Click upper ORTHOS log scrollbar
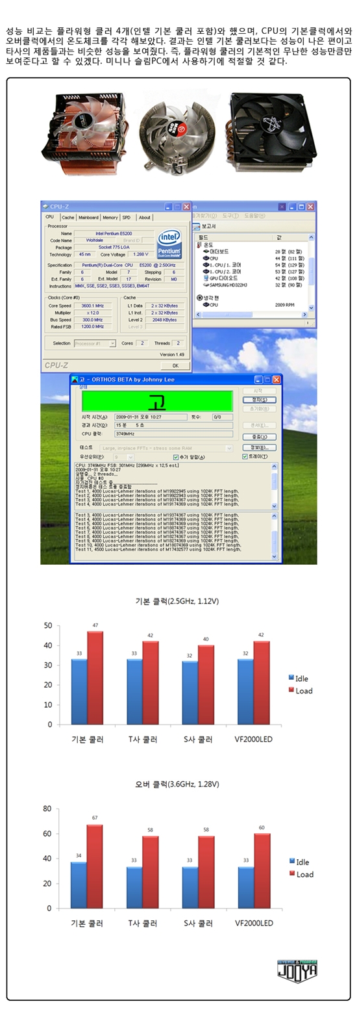The image size is (357, 1010). click(274, 486)
